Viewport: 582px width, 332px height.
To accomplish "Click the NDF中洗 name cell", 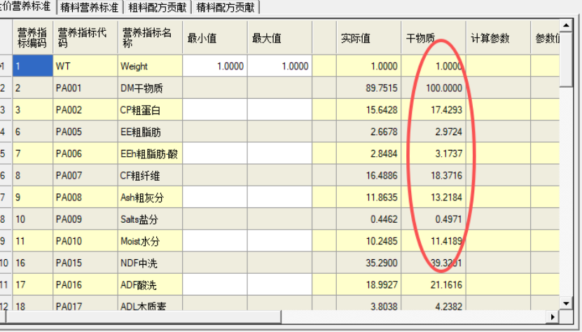I will coord(150,263).
